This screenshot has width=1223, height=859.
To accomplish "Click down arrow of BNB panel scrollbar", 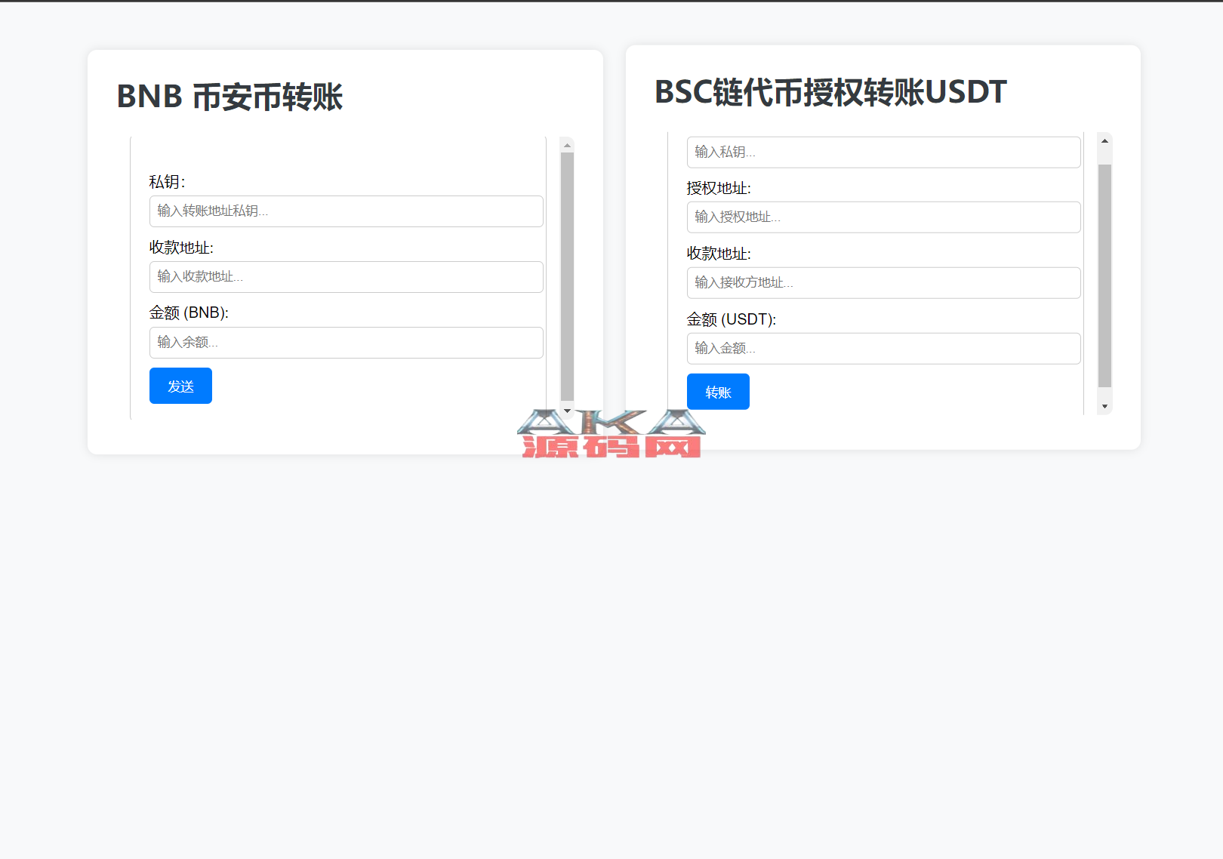I will point(567,411).
